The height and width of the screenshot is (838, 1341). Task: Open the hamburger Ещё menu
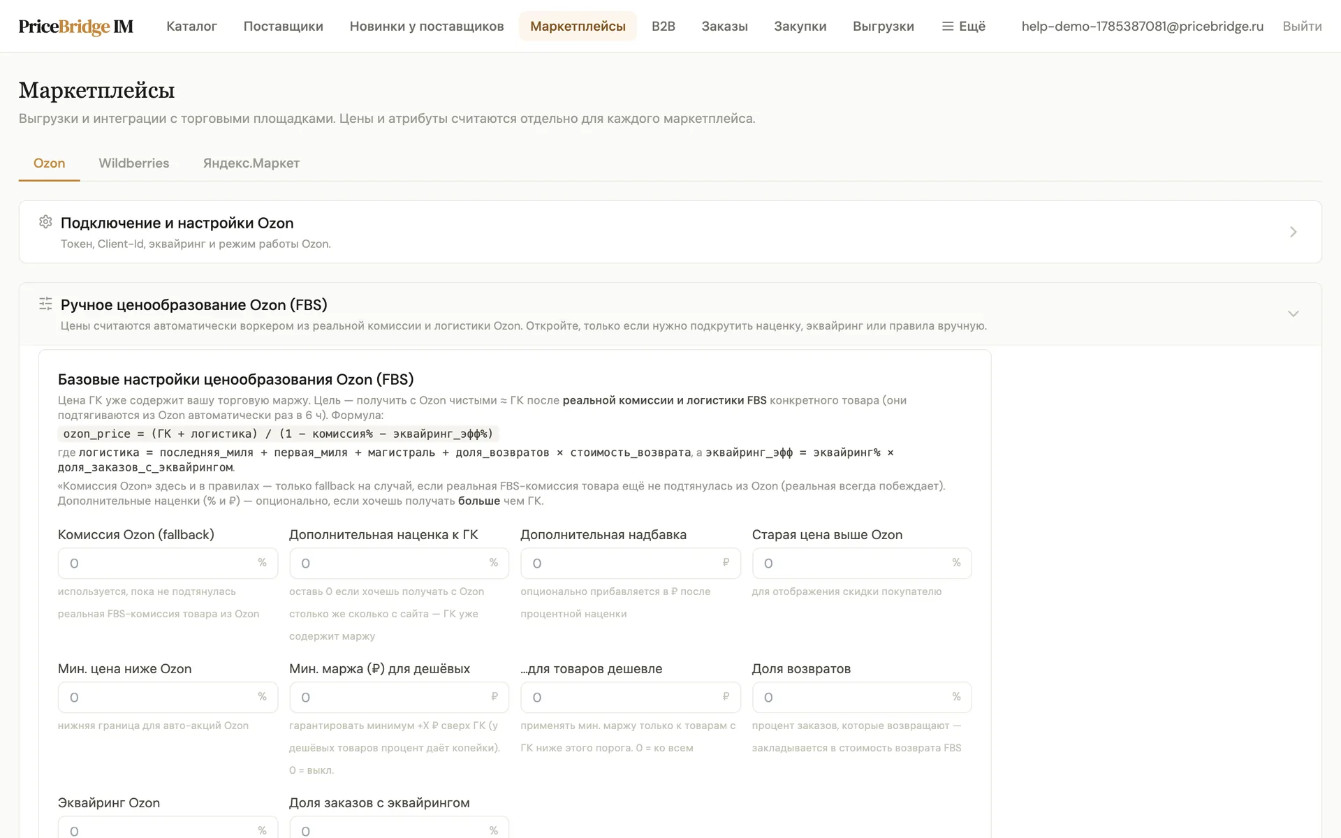964,27
